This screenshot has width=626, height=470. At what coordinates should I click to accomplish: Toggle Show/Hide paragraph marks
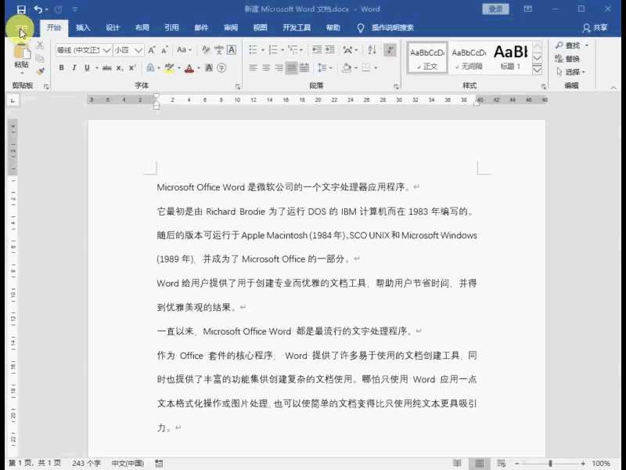click(390, 49)
